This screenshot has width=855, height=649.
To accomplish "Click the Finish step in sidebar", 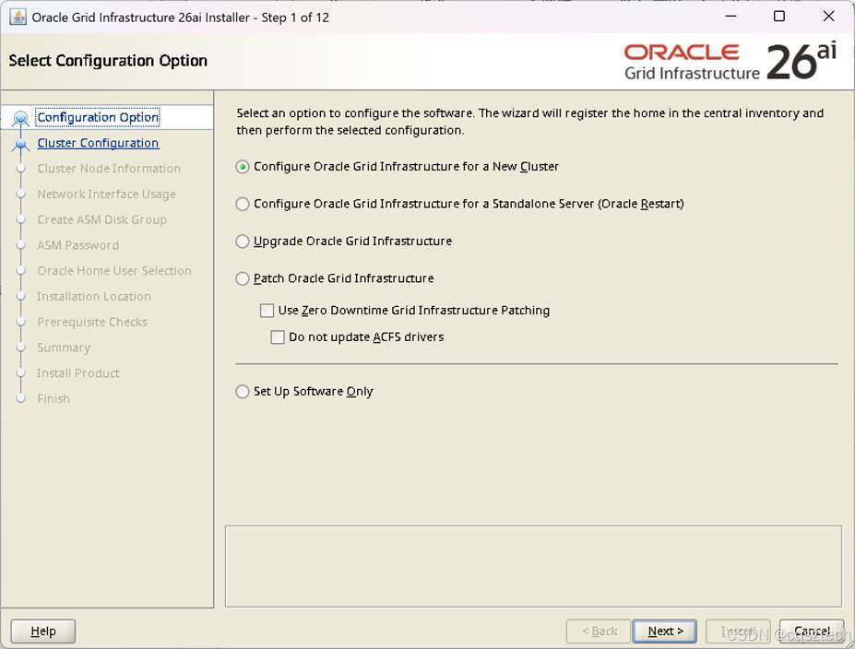I will coord(53,399).
